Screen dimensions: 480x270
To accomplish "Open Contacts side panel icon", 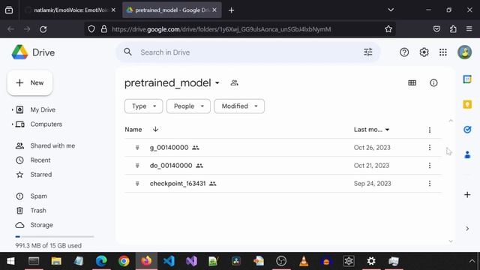I will point(467,154).
